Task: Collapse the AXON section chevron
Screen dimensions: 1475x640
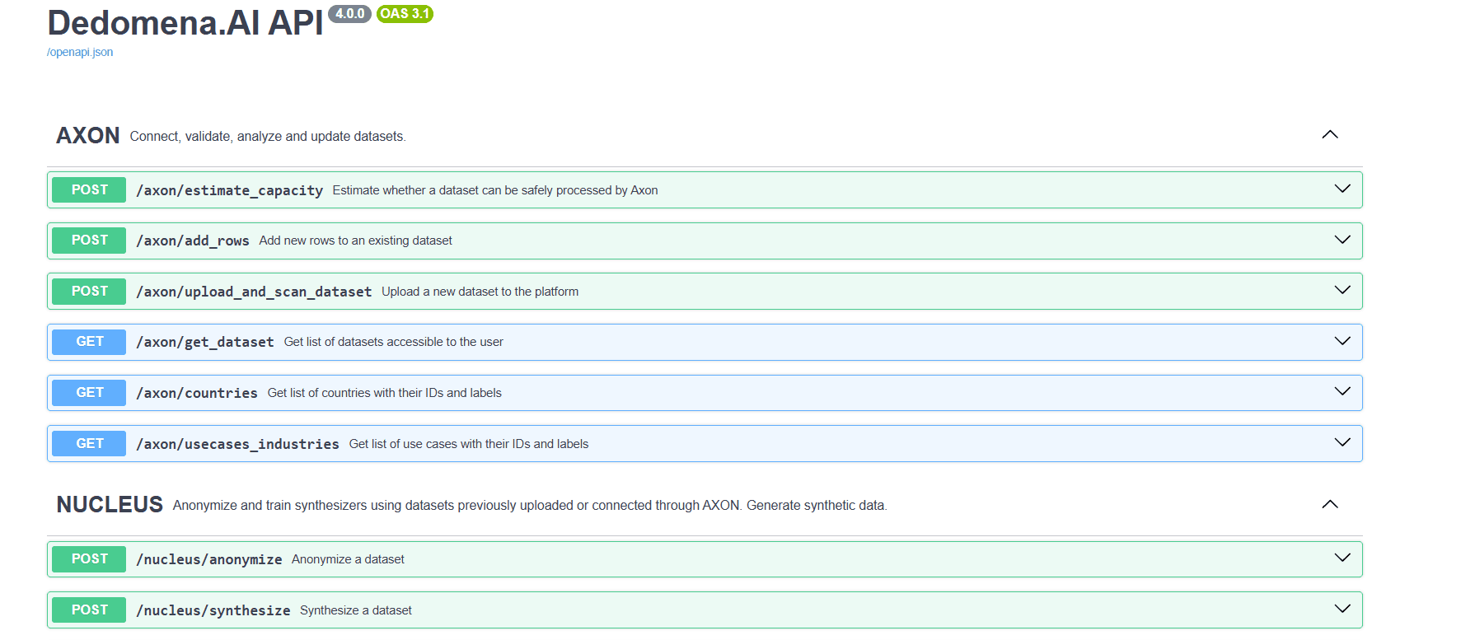Action: tap(1330, 135)
